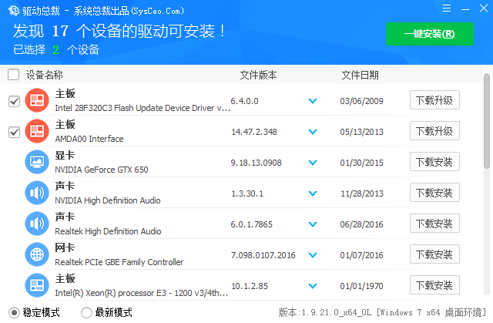This screenshot has height=323, width=493.
Task: Select the 最新模式 radio button
Action: (x=86, y=312)
